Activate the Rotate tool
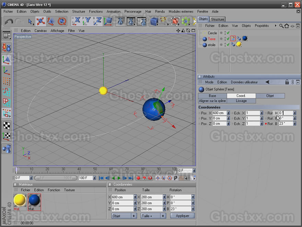 pyautogui.click(x=62, y=21)
